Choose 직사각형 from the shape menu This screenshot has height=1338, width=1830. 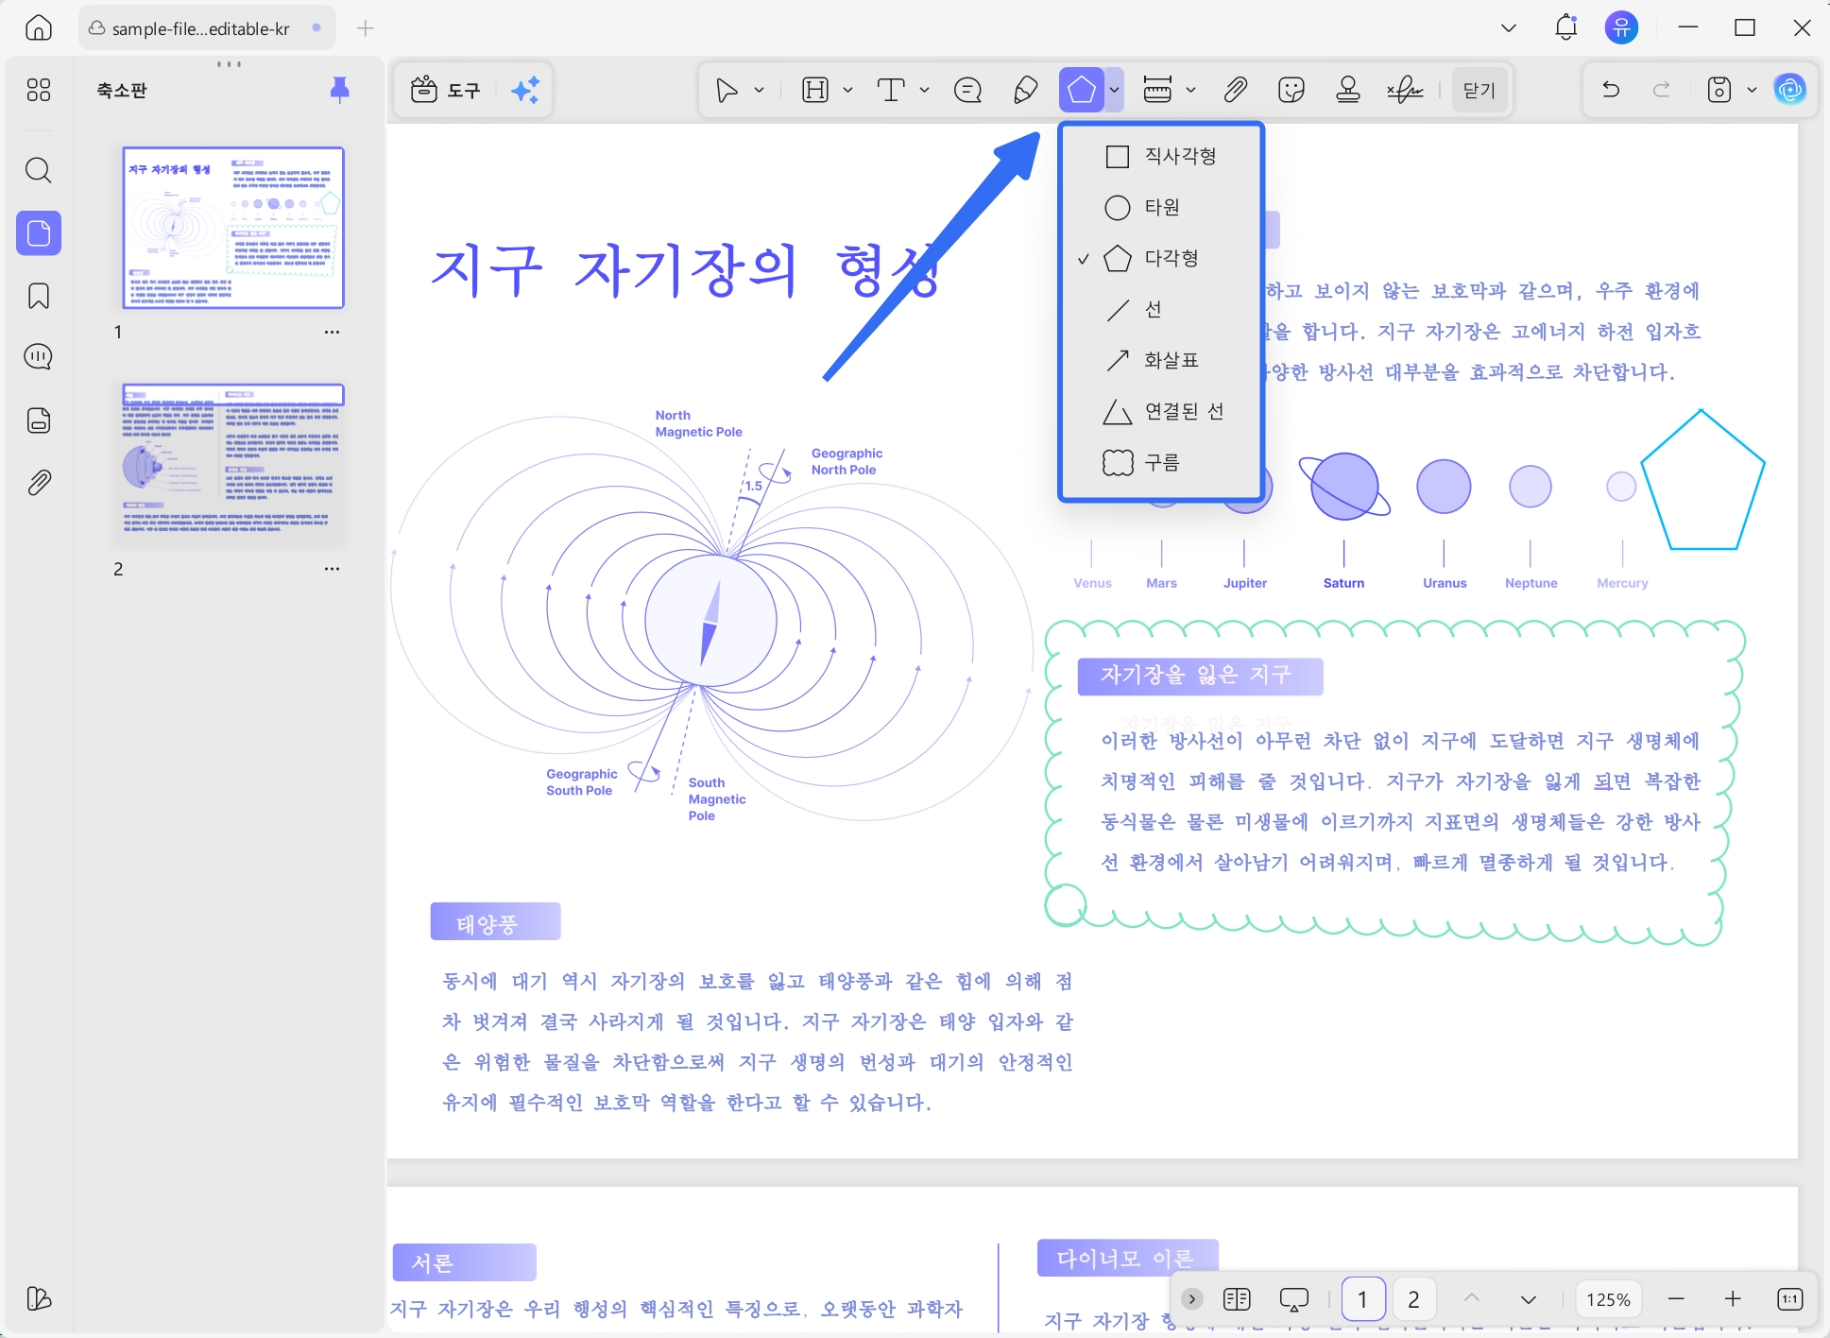tap(1162, 156)
